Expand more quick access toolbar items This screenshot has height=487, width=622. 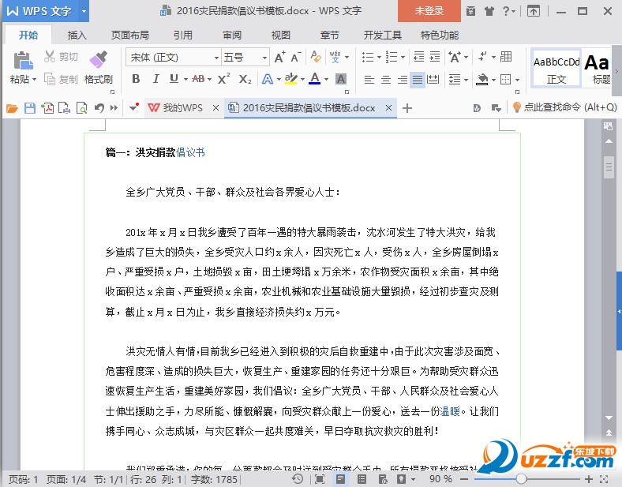(x=114, y=108)
